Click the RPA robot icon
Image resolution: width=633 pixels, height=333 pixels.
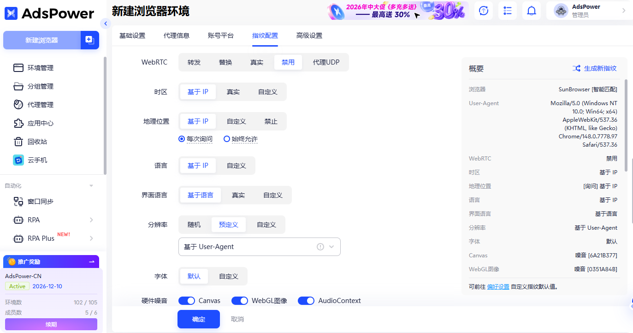18,220
